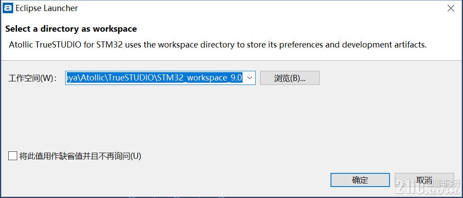
Task: Click 'STM32_workspace_9.0' in the path field
Action: [x=200, y=77]
